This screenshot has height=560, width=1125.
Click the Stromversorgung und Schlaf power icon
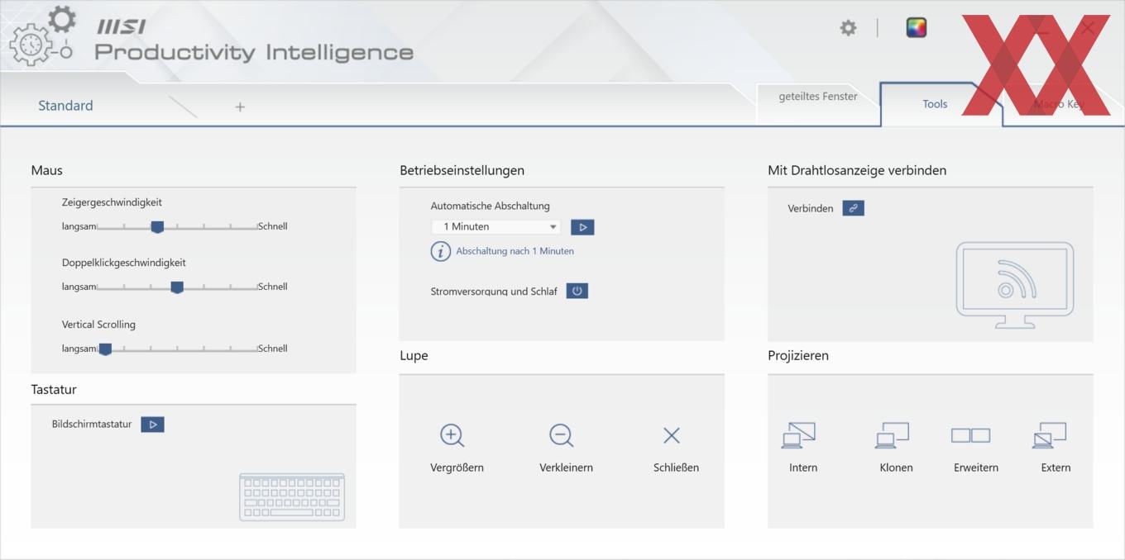click(577, 291)
